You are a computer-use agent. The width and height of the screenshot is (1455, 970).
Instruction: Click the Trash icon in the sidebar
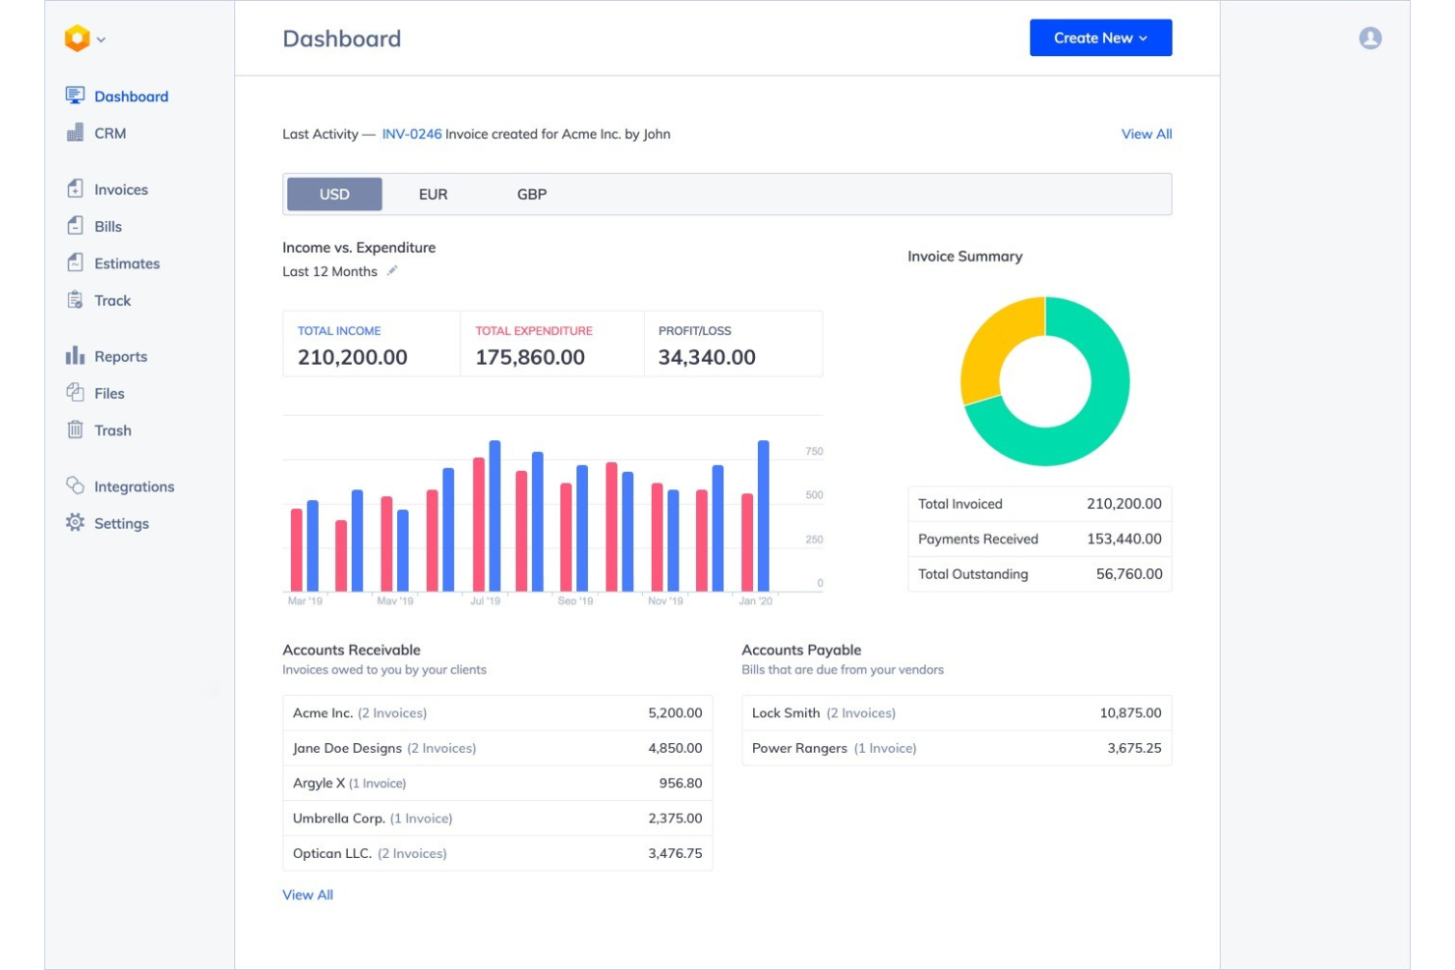[75, 430]
